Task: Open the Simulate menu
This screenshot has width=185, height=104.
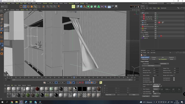Action: (x=56, y=3)
